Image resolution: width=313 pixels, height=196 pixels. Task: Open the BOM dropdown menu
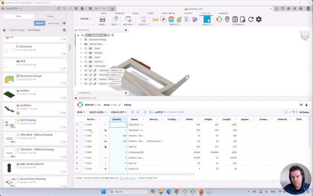tap(81, 112)
